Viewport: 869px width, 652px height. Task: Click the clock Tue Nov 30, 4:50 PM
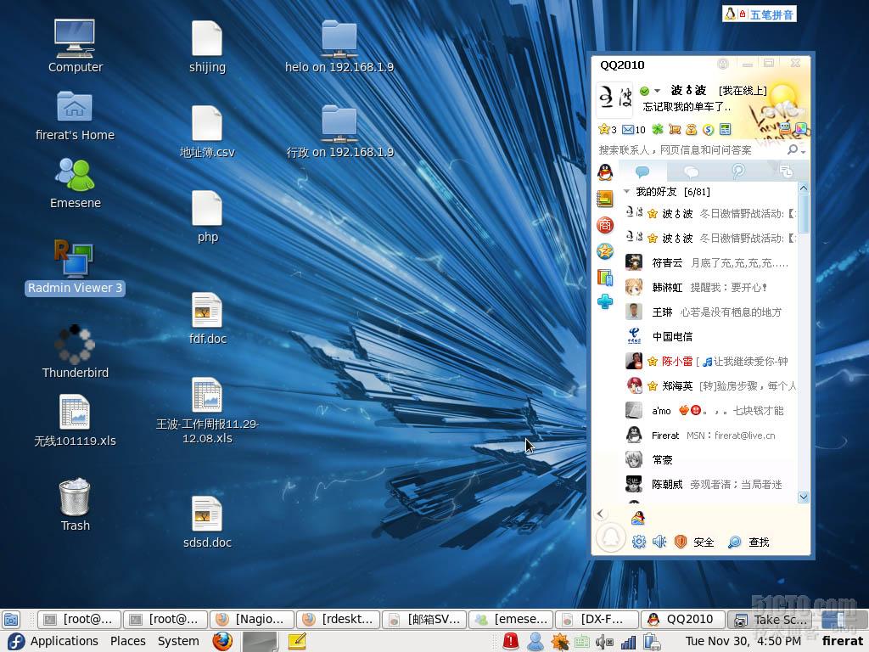pos(743,641)
